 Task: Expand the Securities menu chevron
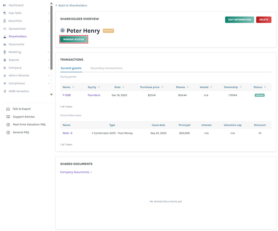(x=49, y=21)
